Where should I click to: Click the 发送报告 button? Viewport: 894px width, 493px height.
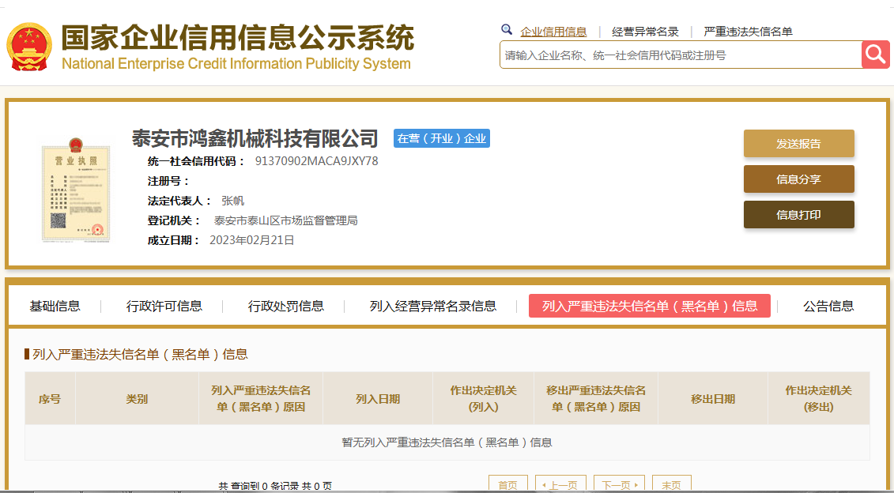click(799, 144)
